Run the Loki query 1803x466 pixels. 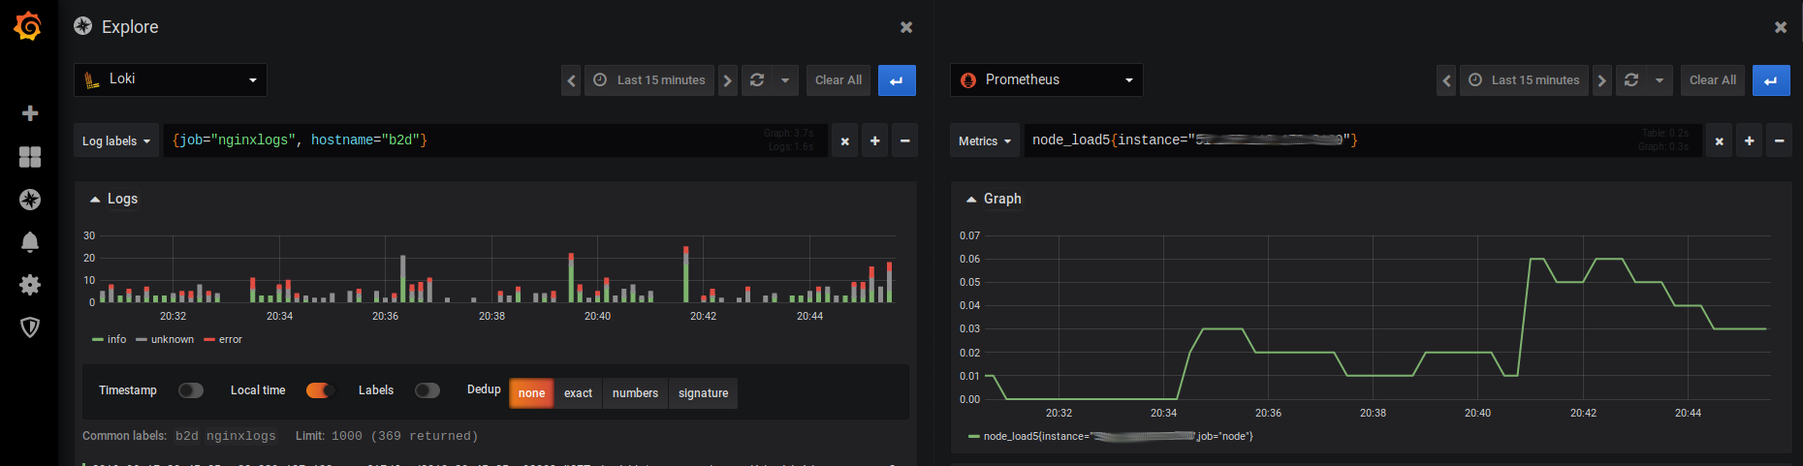click(x=897, y=80)
